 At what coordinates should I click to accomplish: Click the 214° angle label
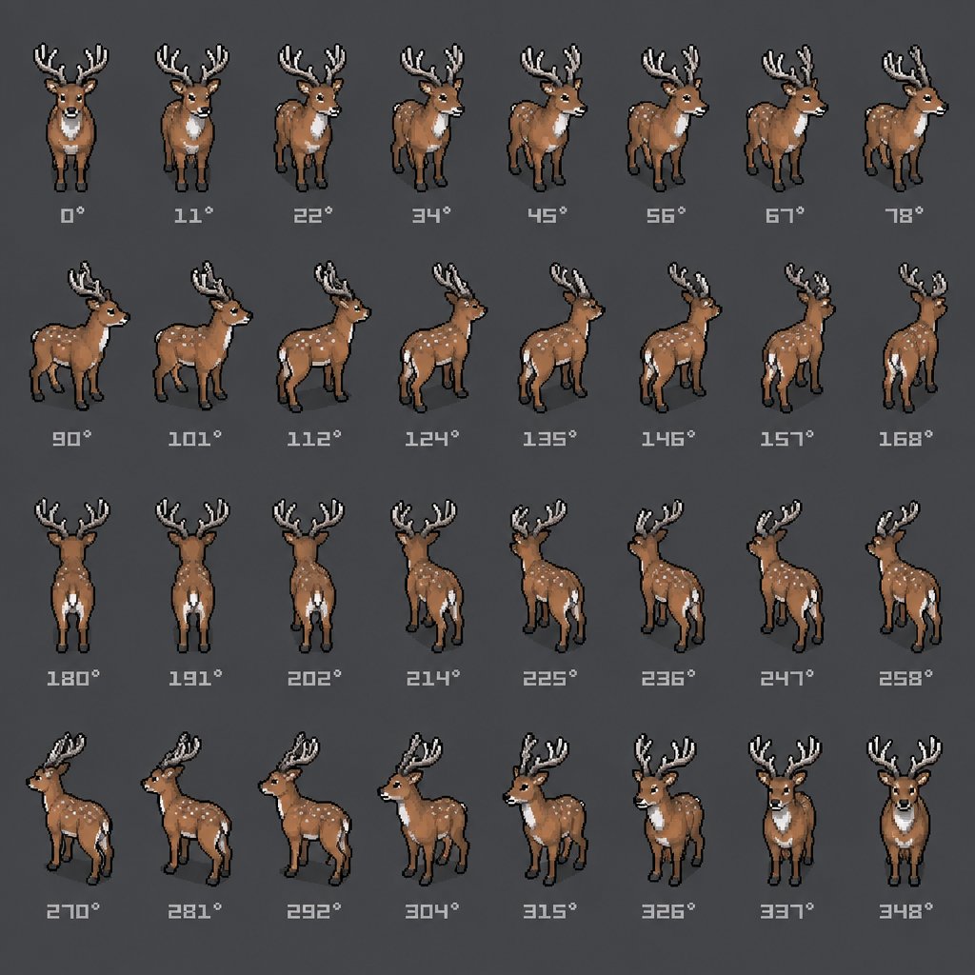coord(433,678)
